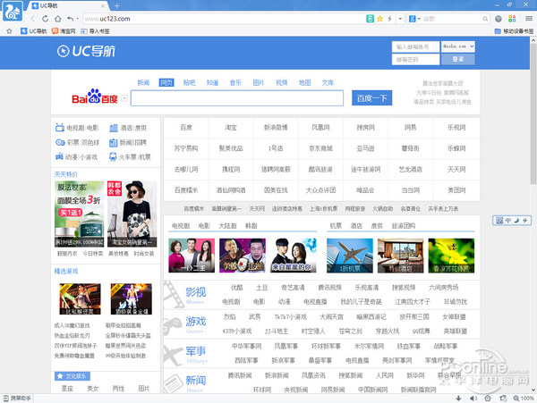Click the lightning icon in the floating widget
537x403 pixels.
tap(525, 221)
